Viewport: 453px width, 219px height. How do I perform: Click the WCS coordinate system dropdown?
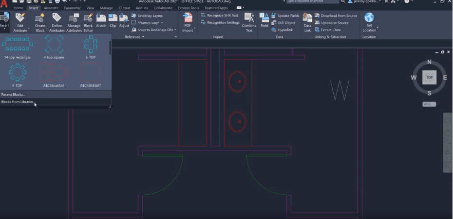click(x=429, y=104)
